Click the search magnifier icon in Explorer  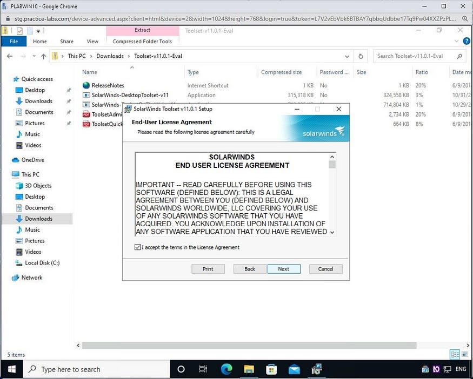459,56
